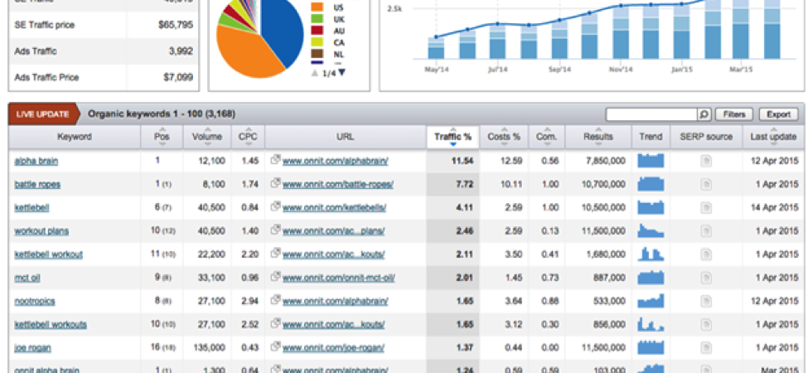
Task: Select the blue slice of the pie chart
Action: 283,31
